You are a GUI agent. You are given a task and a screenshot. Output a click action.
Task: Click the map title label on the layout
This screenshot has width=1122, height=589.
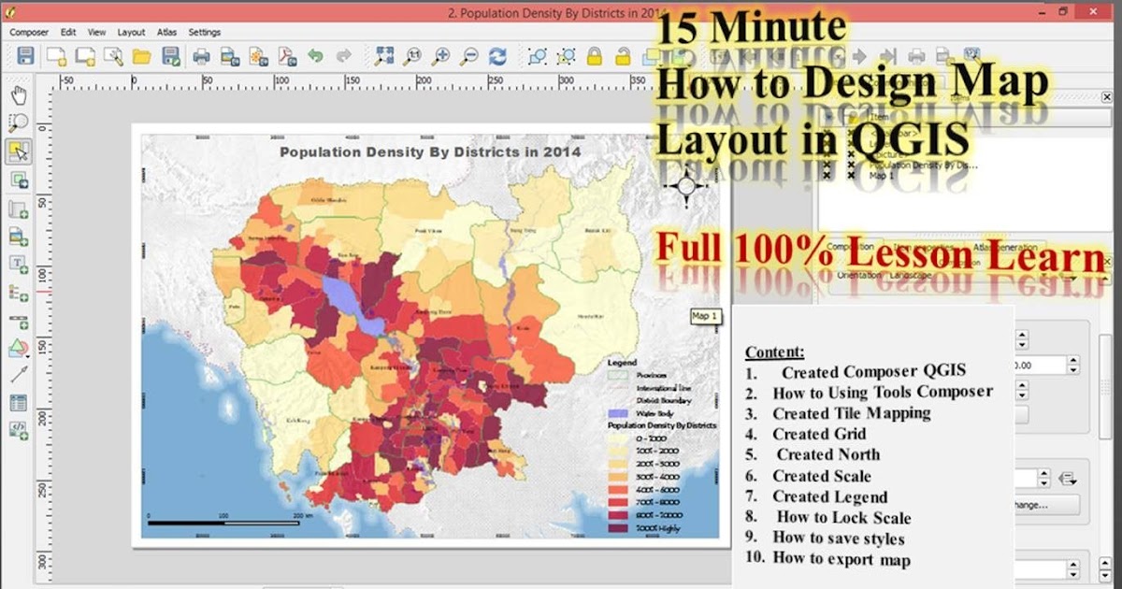point(430,151)
